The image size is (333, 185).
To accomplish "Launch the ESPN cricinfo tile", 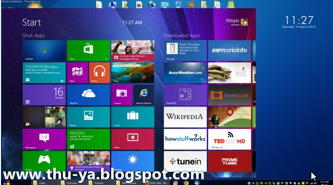I will coord(229,50).
